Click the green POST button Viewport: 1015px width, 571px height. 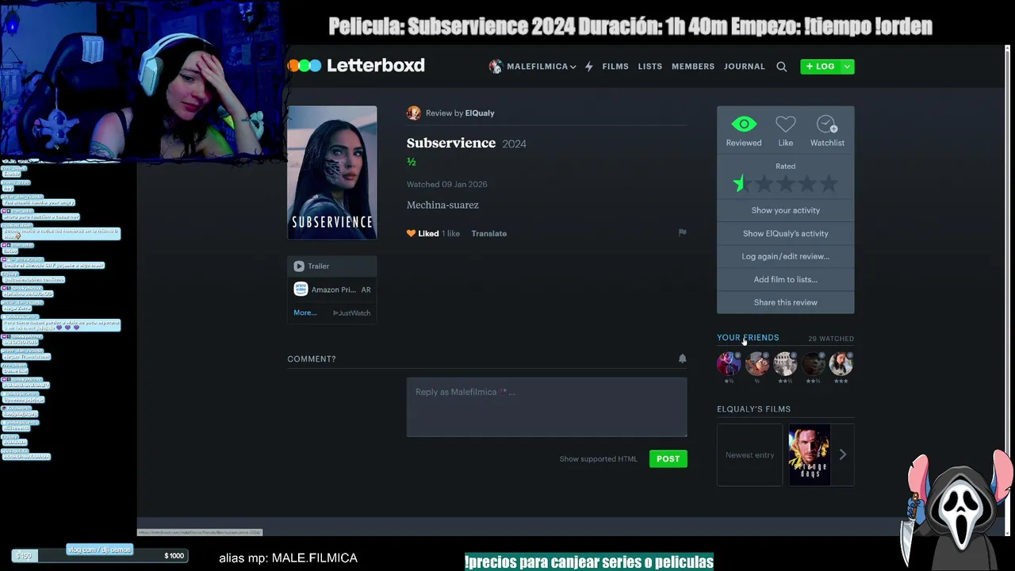pos(668,458)
